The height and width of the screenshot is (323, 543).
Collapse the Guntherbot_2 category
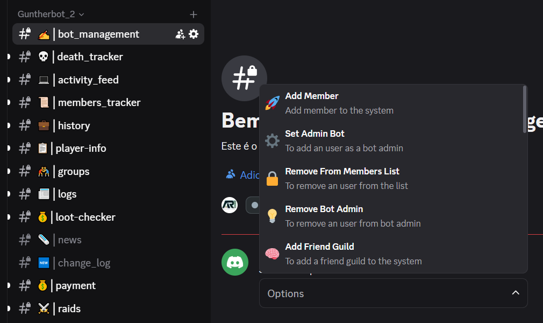(51, 14)
